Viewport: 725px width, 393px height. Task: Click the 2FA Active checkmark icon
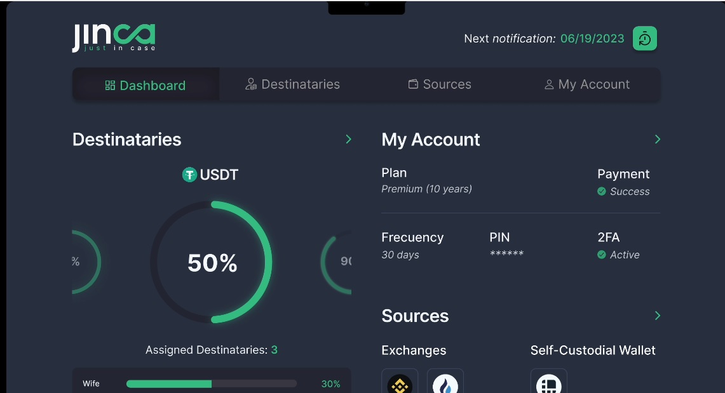(602, 255)
